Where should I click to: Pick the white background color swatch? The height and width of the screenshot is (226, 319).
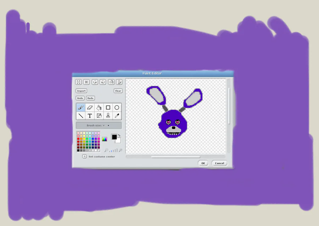118,141
